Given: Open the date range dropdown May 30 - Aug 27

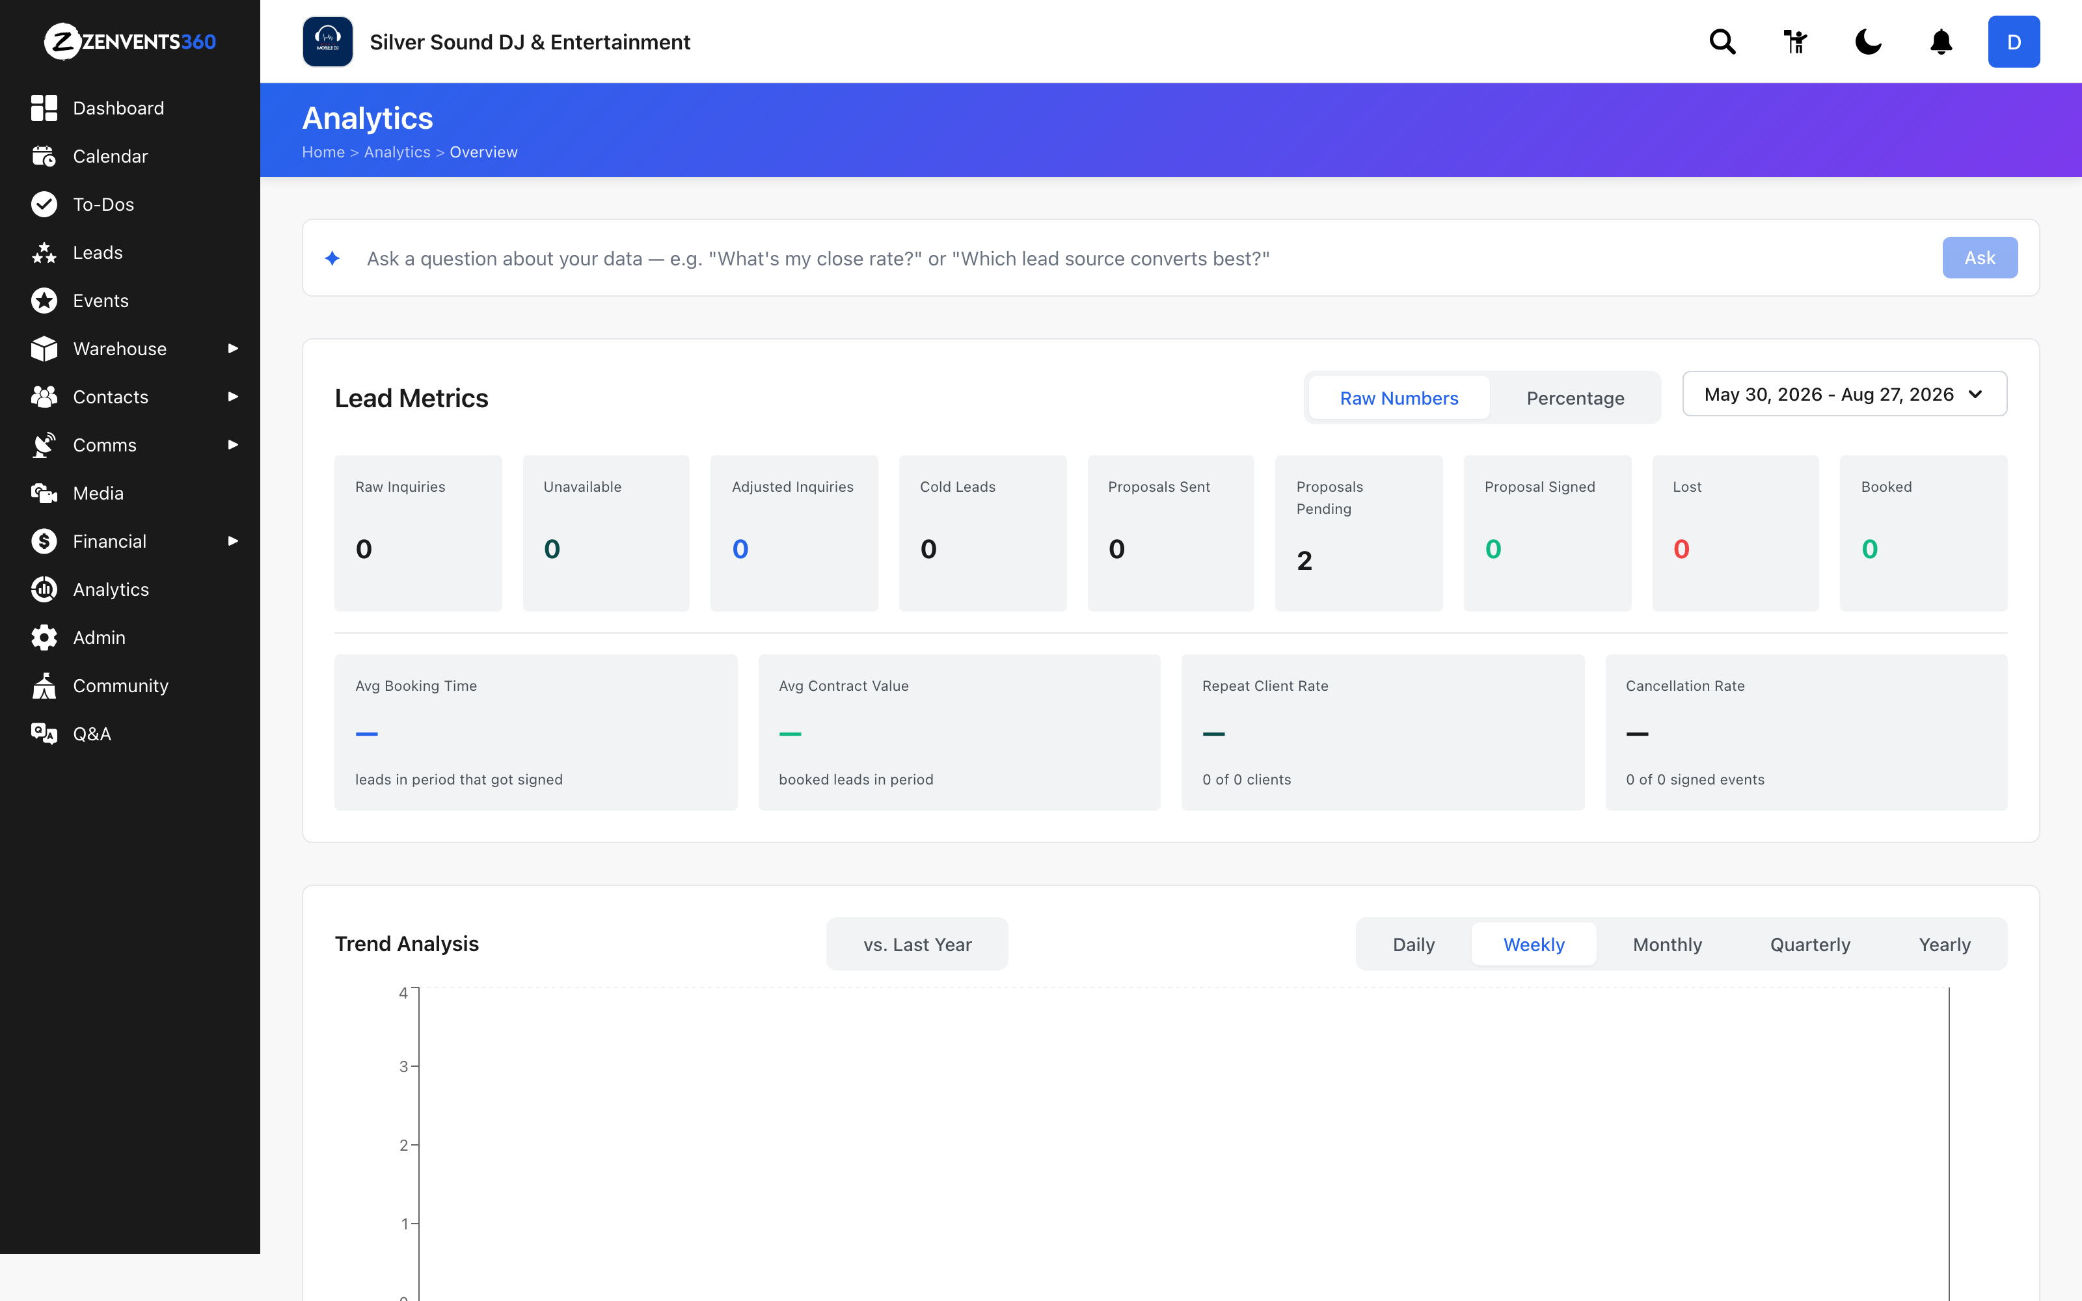Looking at the screenshot, I should click(x=1845, y=394).
